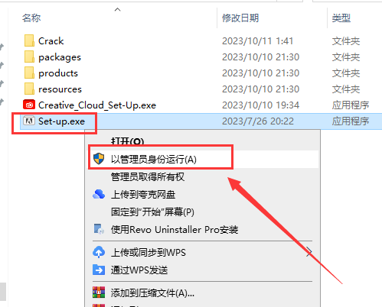The image size is (382, 307).
Task: Click the products folder icon
Action: (29, 73)
